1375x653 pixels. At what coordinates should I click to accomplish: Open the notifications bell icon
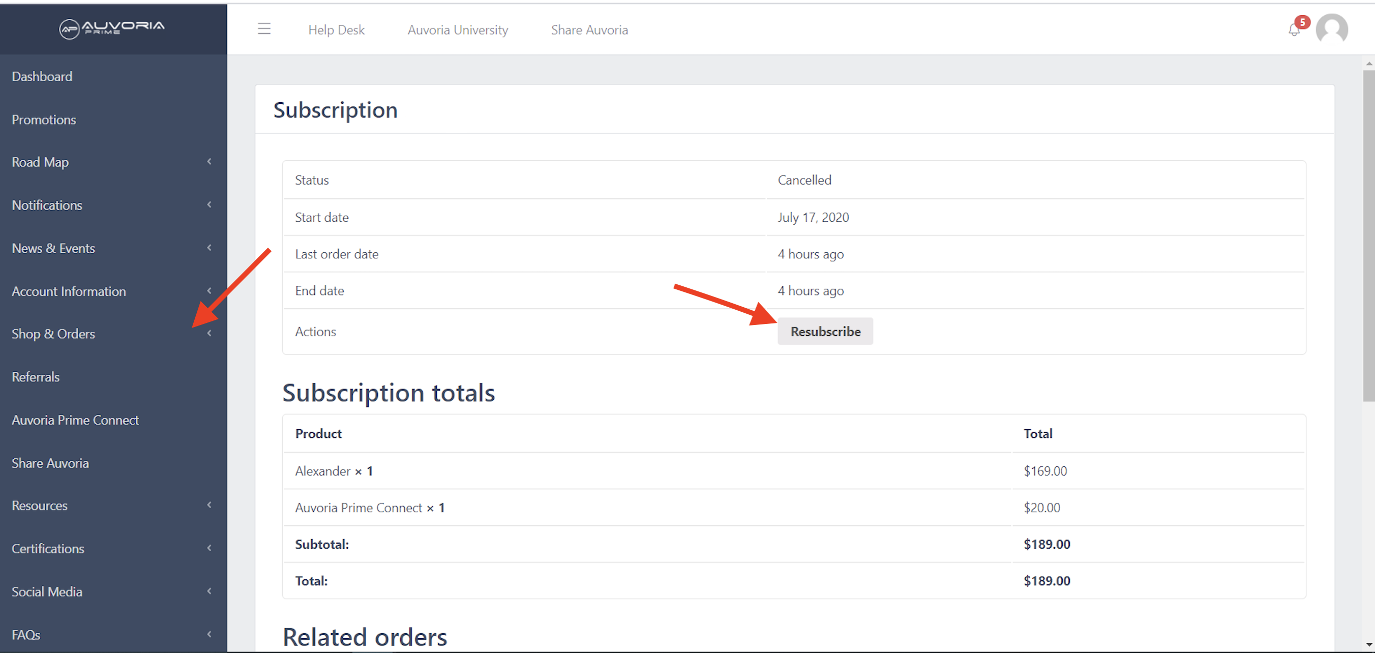coord(1294,30)
